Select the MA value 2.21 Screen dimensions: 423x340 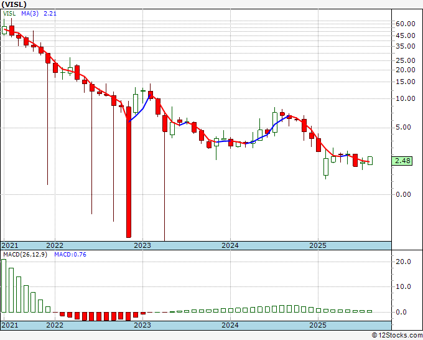pos(50,13)
